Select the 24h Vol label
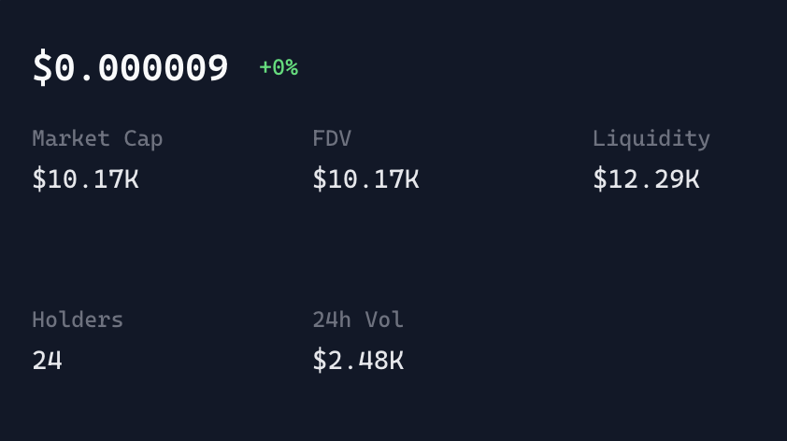The height and width of the screenshot is (441, 787). 358,320
